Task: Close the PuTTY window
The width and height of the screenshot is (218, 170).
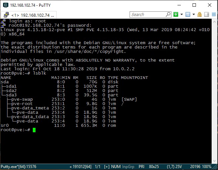Action: tap(210, 5)
